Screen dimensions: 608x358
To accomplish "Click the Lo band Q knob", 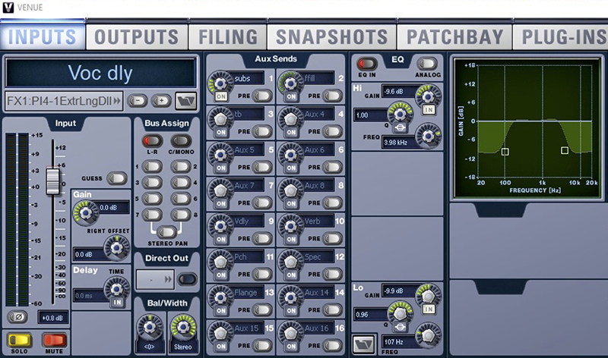I will tap(401, 312).
